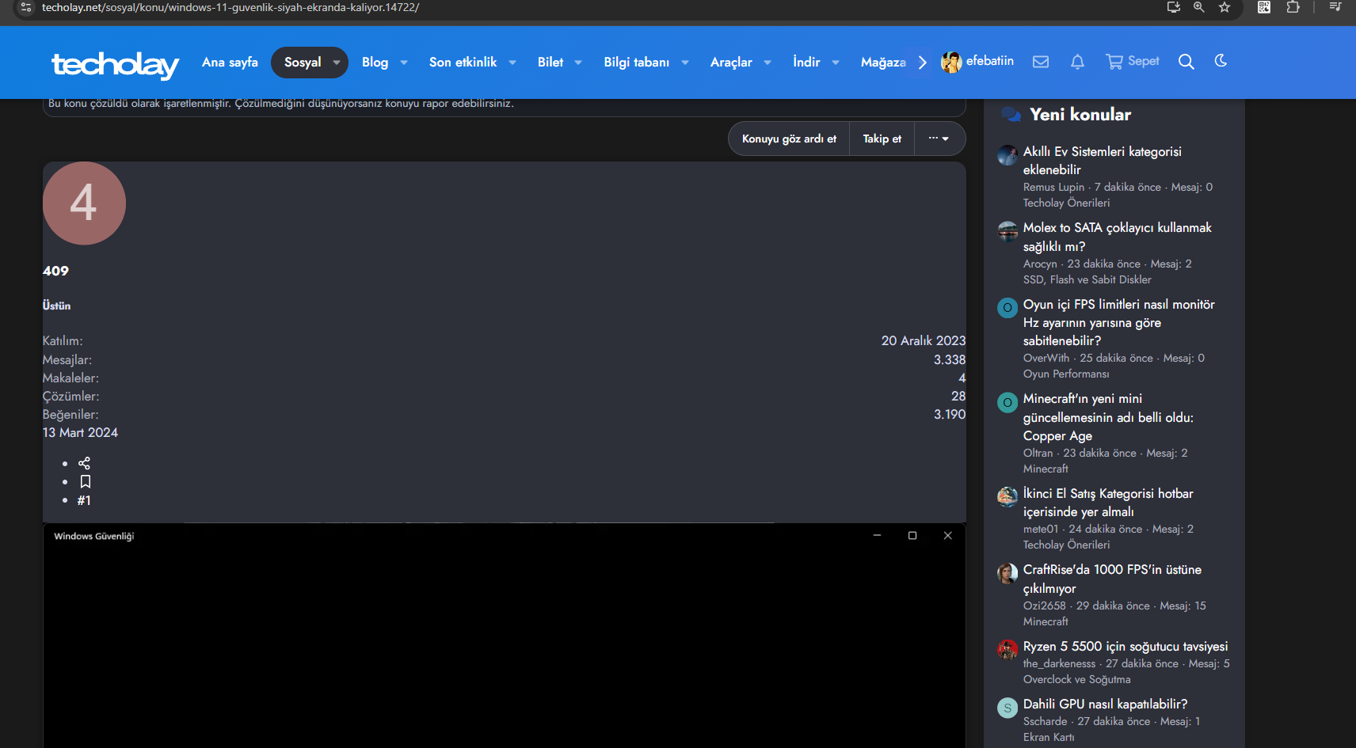
Task: Open SSD, Flash ve Sabit Diskler category
Action: point(1087,279)
